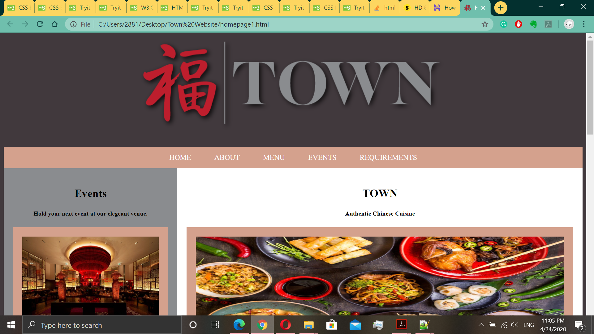Switch to Google Chrome on the taskbar

[x=262, y=325]
